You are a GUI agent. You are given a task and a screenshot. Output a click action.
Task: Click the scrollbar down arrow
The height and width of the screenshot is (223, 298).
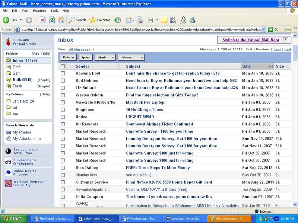(295, 205)
